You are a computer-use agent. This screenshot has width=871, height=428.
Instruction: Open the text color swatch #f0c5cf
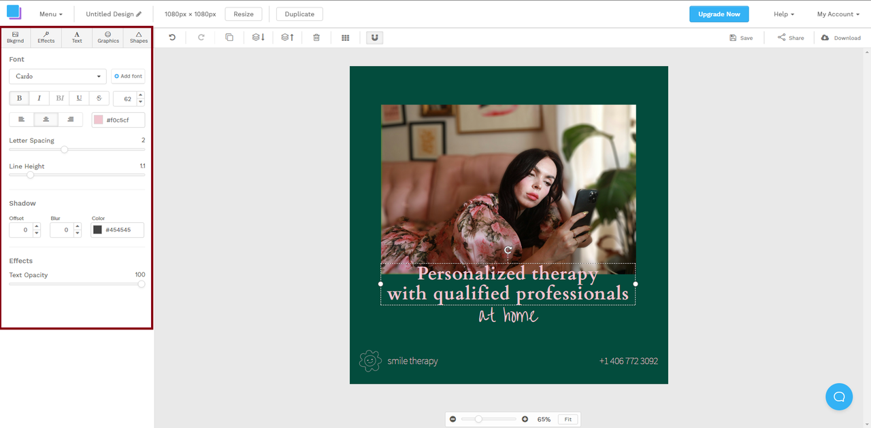point(99,120)
